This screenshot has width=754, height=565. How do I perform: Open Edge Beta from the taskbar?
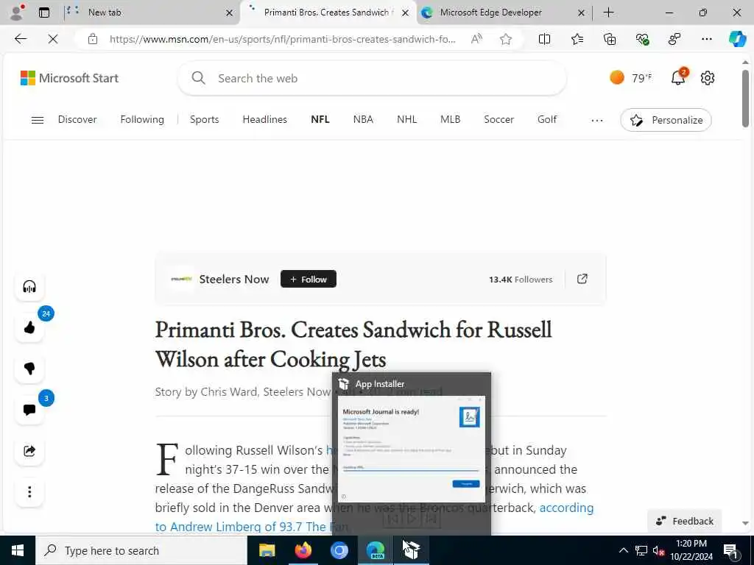[x=376, y=550]
